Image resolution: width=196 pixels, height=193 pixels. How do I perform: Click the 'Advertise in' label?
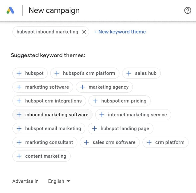26,181
